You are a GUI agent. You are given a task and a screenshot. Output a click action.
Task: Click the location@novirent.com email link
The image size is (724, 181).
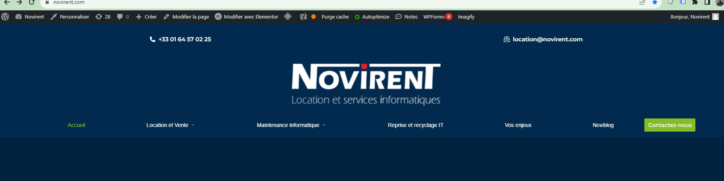click(547, 39)
